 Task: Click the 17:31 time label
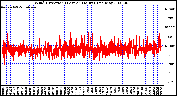tap(119, 91)
